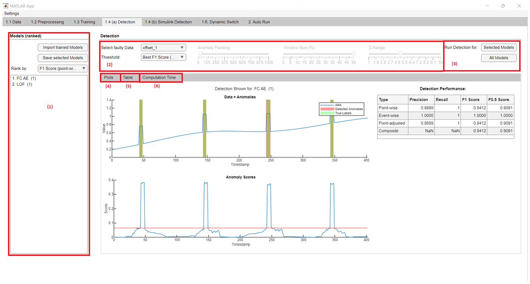The image size is (530, 284).
Task: Open the Threshold dropdown
Action: [163, 57]
